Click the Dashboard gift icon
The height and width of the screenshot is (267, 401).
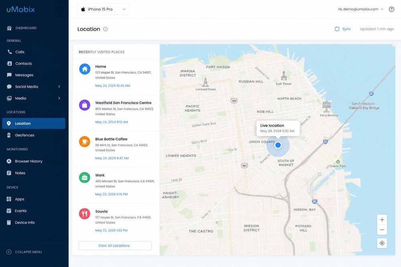9,28
